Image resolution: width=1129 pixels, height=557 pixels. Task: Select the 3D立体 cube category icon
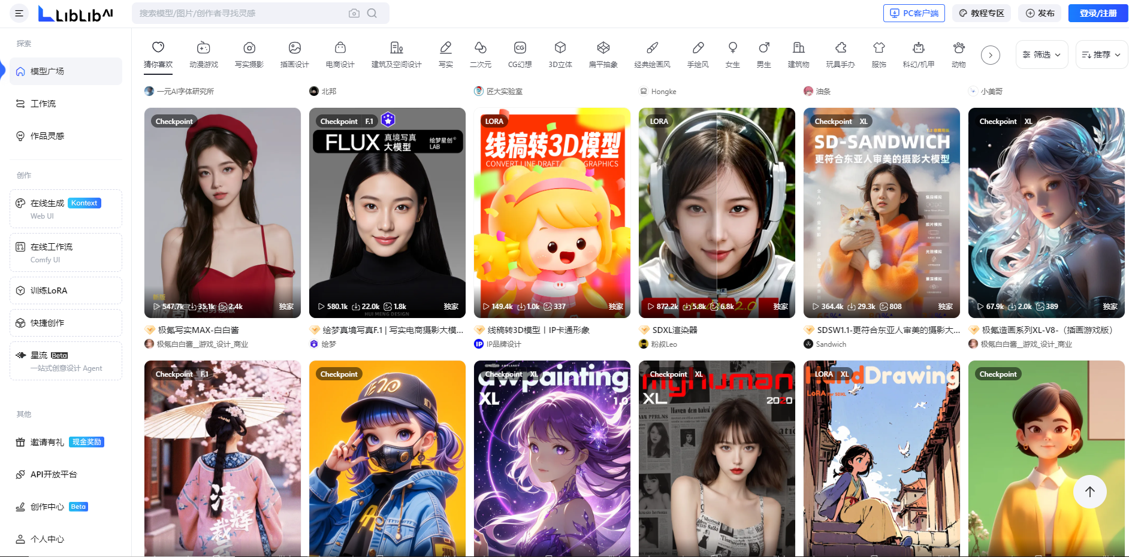tap(560, 48)
